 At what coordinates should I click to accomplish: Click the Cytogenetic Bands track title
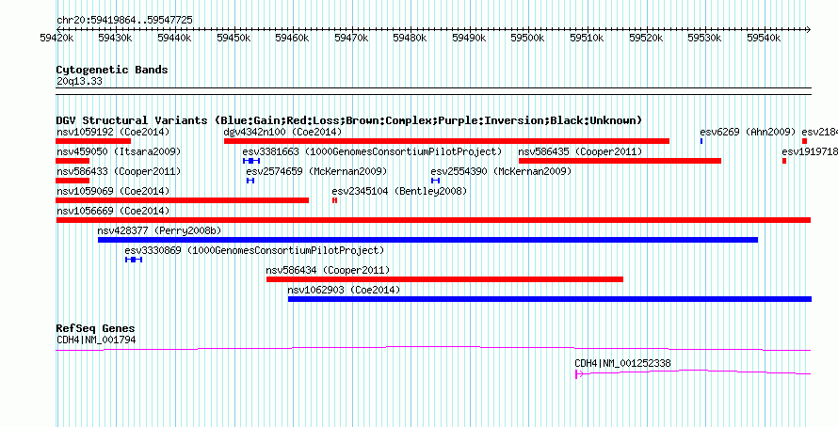click(112, 70)
